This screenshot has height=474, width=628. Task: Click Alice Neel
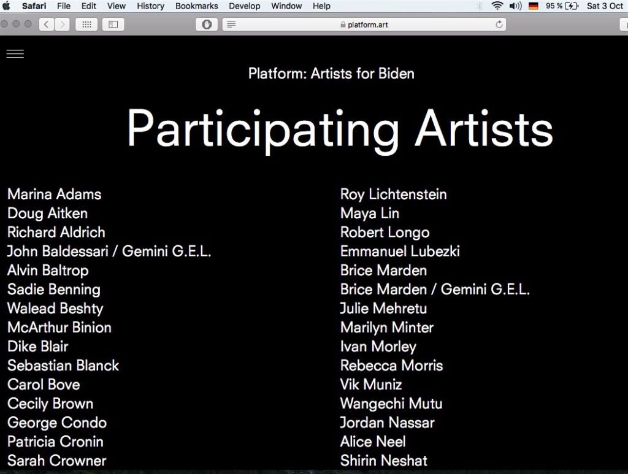[373, 442]
